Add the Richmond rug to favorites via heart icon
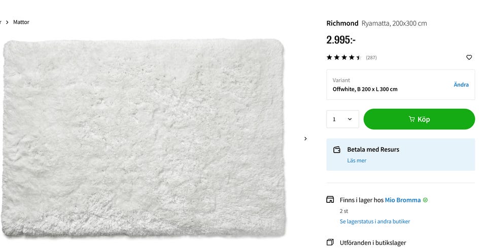This screenshot has height=249, width=487. [x=469, y=57]
